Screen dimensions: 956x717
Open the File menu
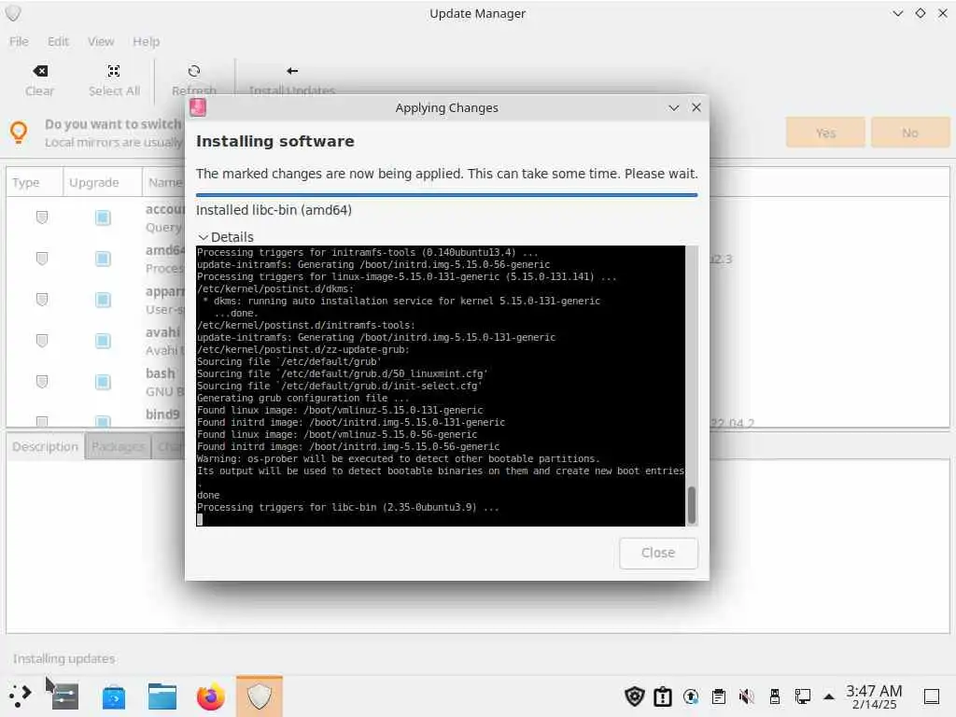[x=19, y=41]
